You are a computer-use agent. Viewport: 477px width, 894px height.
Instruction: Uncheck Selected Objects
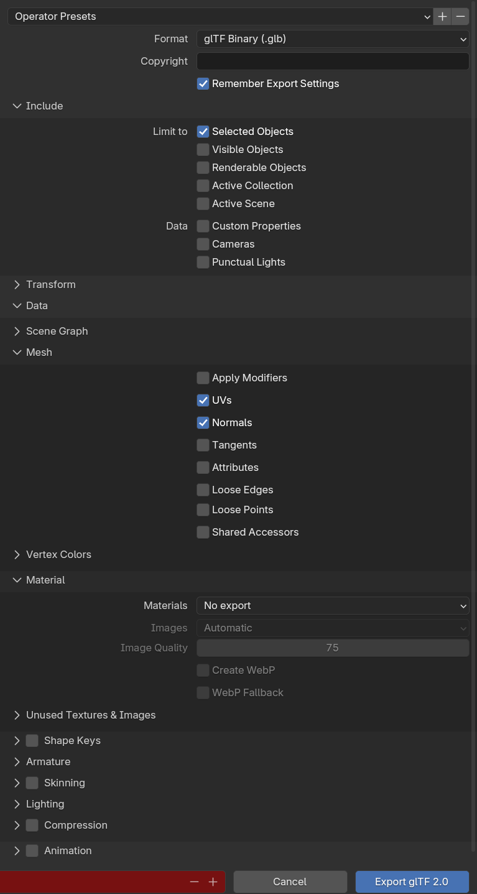click(x=203, y=131)
